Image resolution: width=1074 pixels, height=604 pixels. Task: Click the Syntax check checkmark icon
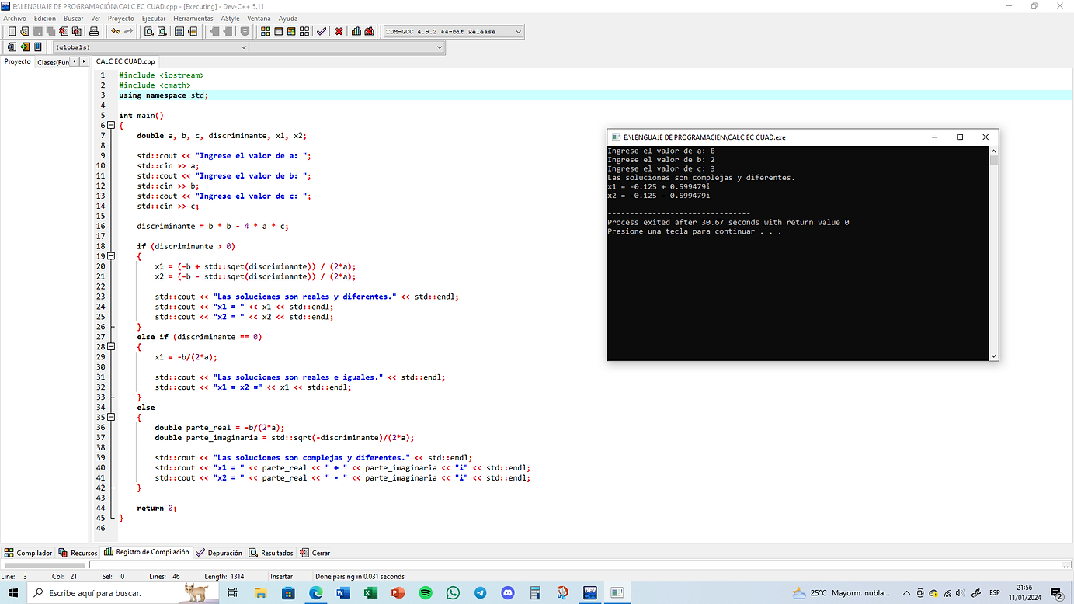pos(322,31)
